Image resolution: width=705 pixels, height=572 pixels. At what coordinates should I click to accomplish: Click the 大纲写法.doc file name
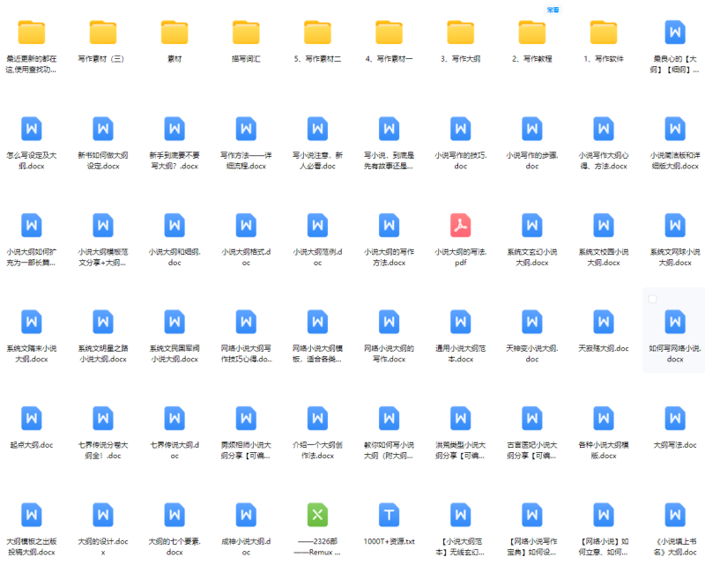[674, 445]
